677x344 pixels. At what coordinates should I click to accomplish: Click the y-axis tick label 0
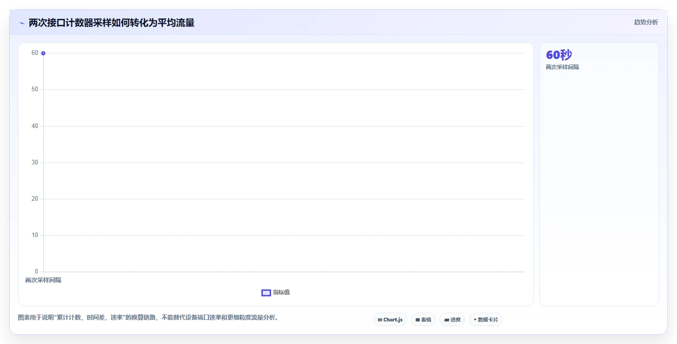(36, 272)
